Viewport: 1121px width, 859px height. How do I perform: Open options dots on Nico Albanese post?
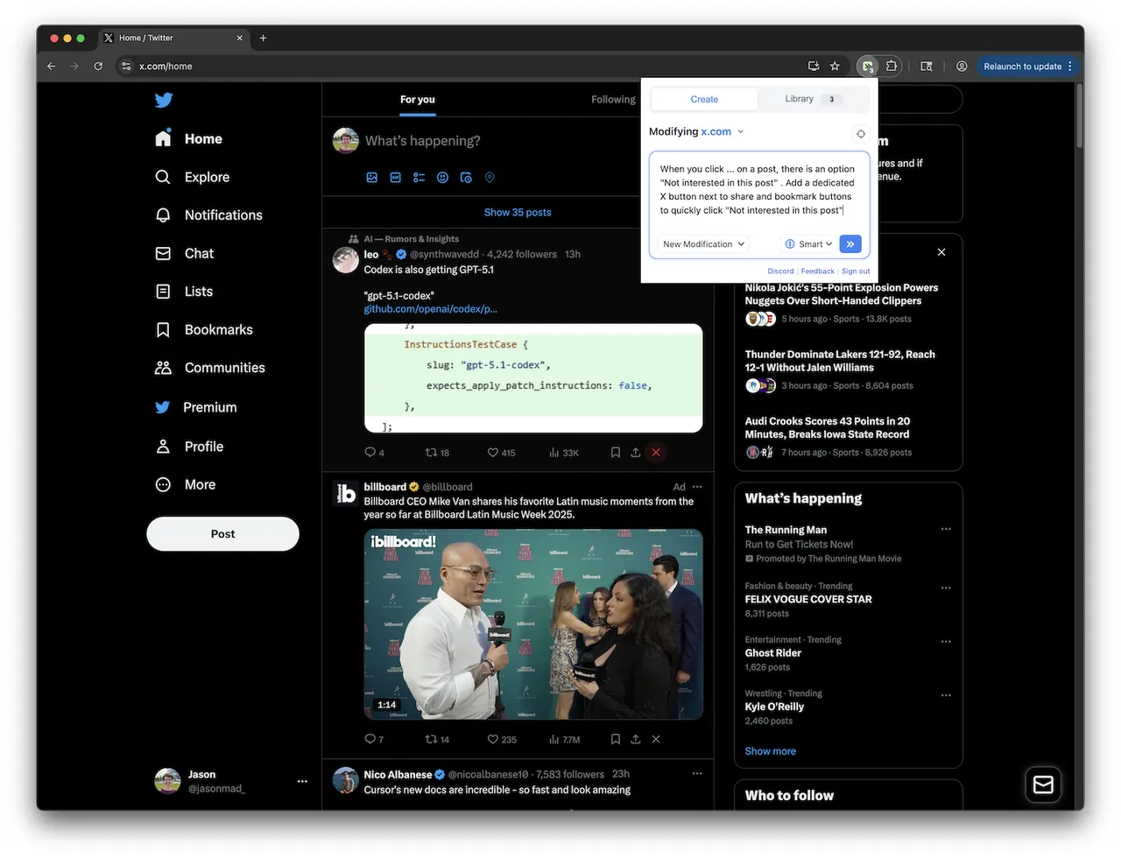[697, 774]
